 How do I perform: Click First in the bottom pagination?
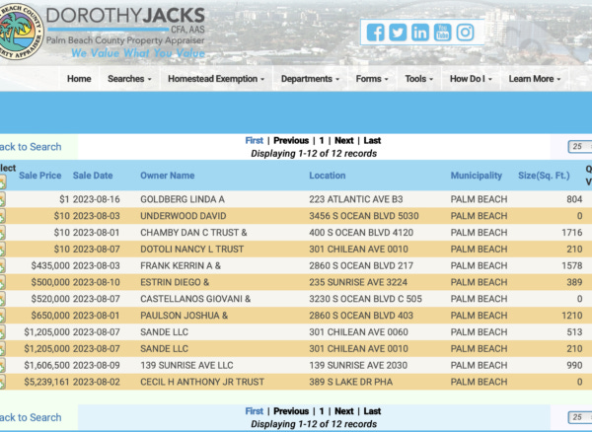(x=255, y=411)
